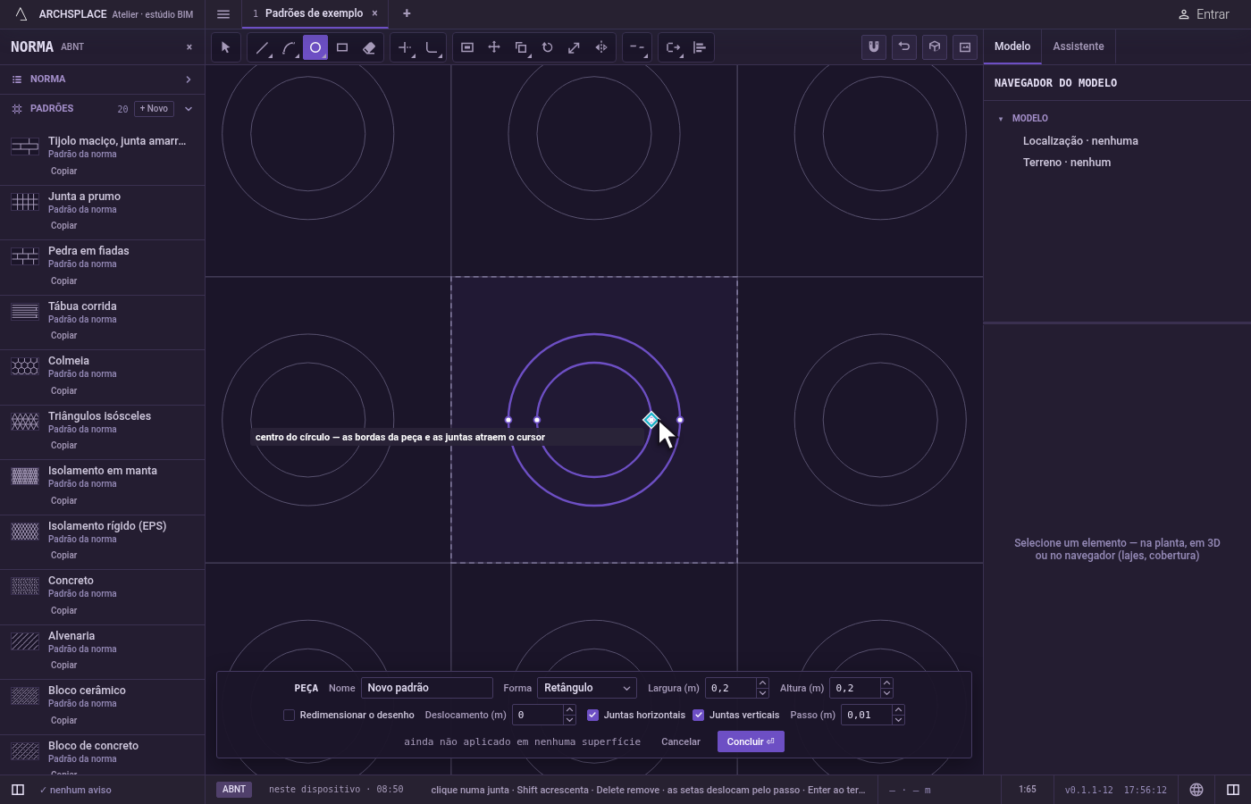This screenshot has height=804, width=1251.
Task: Click the Concluir button
Action: point(751,741)
